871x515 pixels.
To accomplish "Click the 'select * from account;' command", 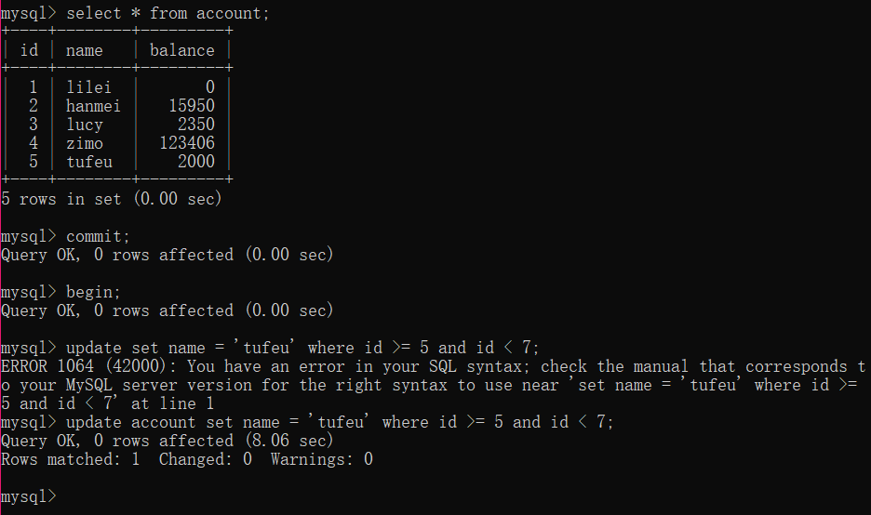I will tap(167, 13).
